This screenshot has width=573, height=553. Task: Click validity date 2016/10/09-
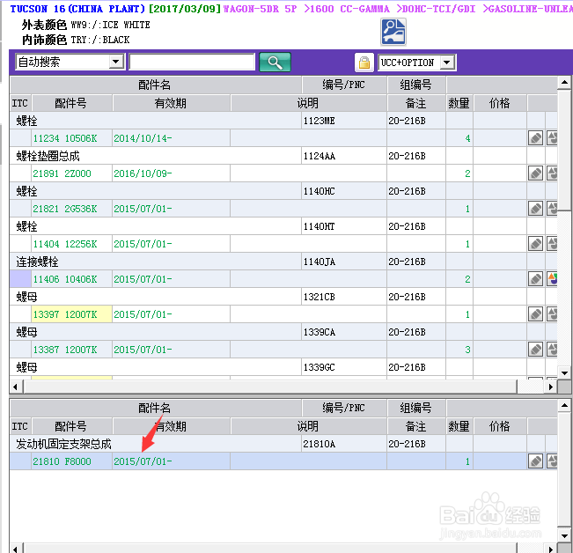tap(143, 173)
